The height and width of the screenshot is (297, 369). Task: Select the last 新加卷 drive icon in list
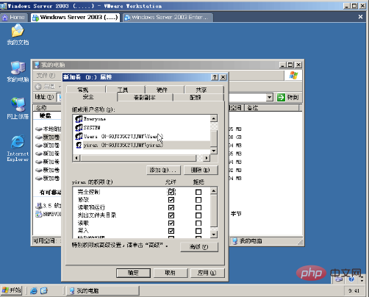(x=39, y=179)
